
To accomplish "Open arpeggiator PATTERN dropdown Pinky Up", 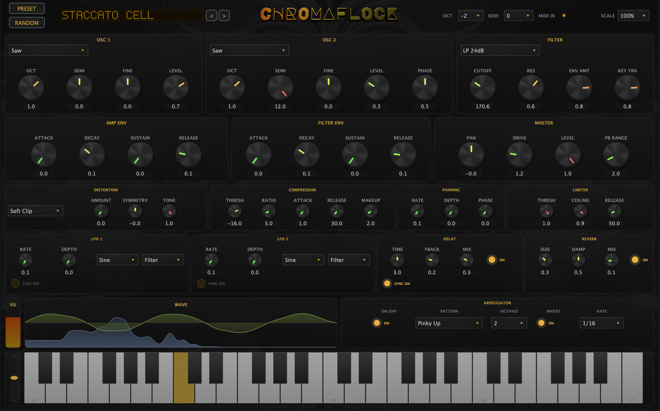I will pyautogui.click(x=449, y=323).
